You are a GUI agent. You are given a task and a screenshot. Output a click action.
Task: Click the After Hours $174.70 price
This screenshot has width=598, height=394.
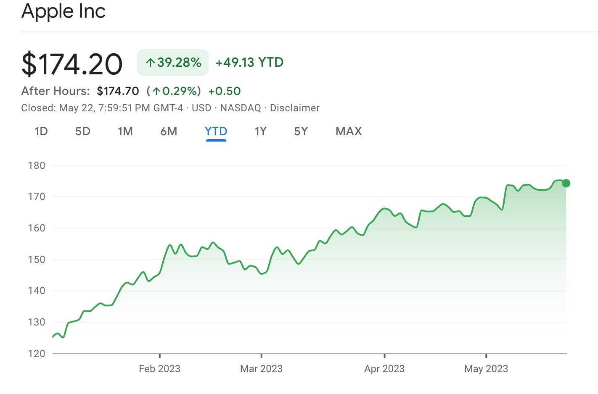pyautogui.click(x=118, y=91)
